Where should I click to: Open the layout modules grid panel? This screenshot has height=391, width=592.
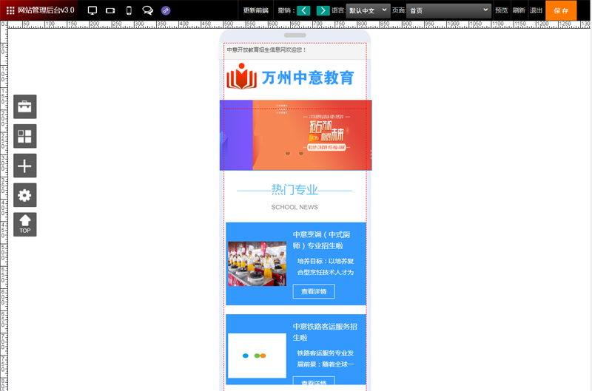25,136
